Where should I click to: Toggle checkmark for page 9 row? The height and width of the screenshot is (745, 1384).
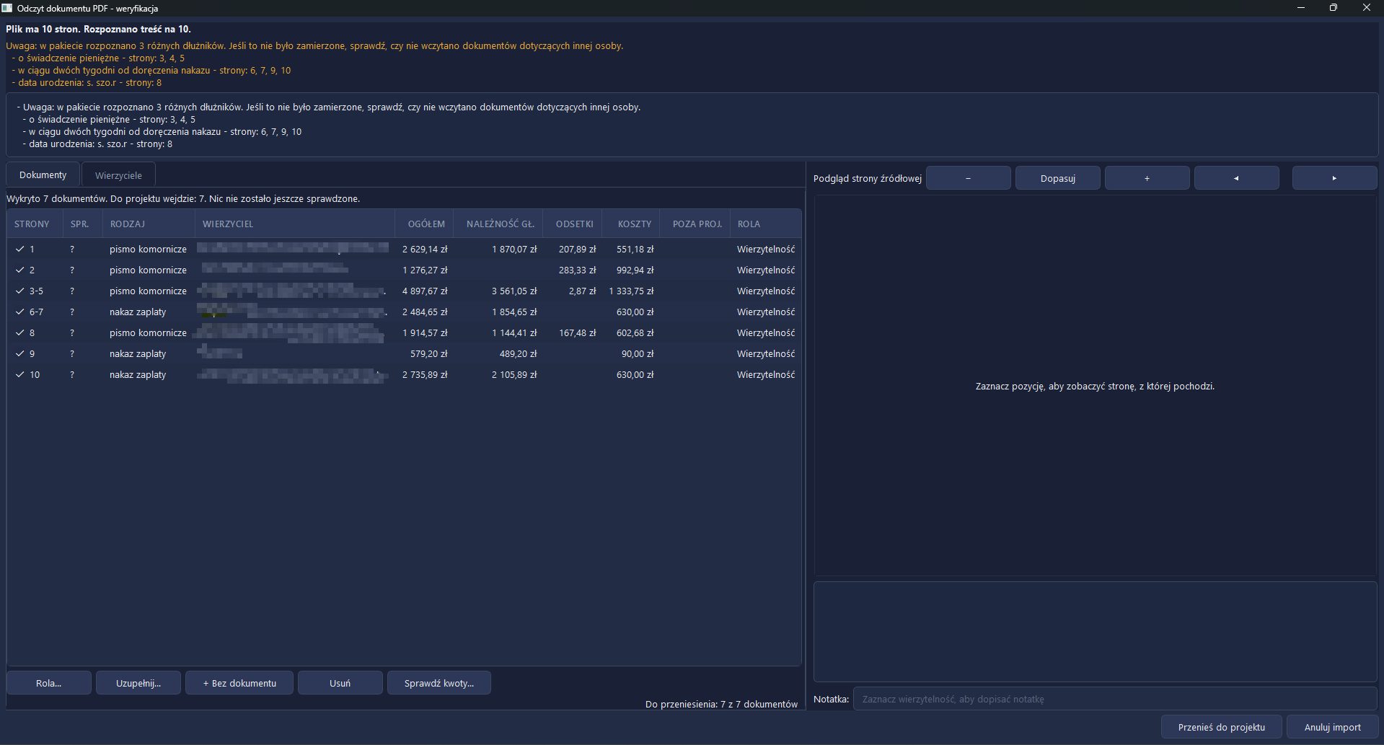pos(19,353)
